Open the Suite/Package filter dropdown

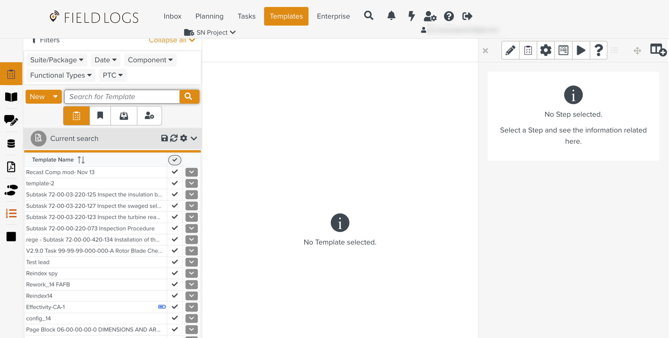click(x=57, y=60)
